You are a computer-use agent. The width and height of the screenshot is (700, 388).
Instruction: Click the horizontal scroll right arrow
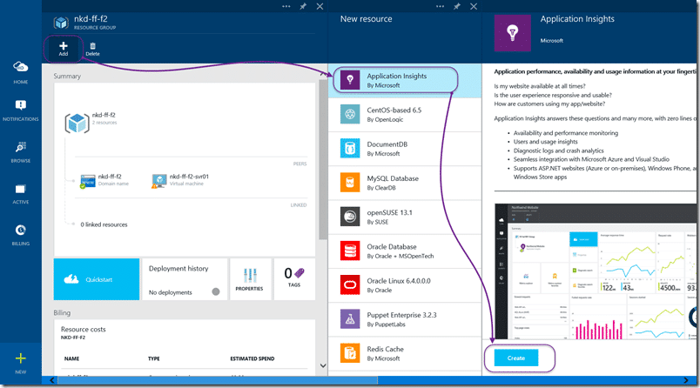(x=686, y=380)
